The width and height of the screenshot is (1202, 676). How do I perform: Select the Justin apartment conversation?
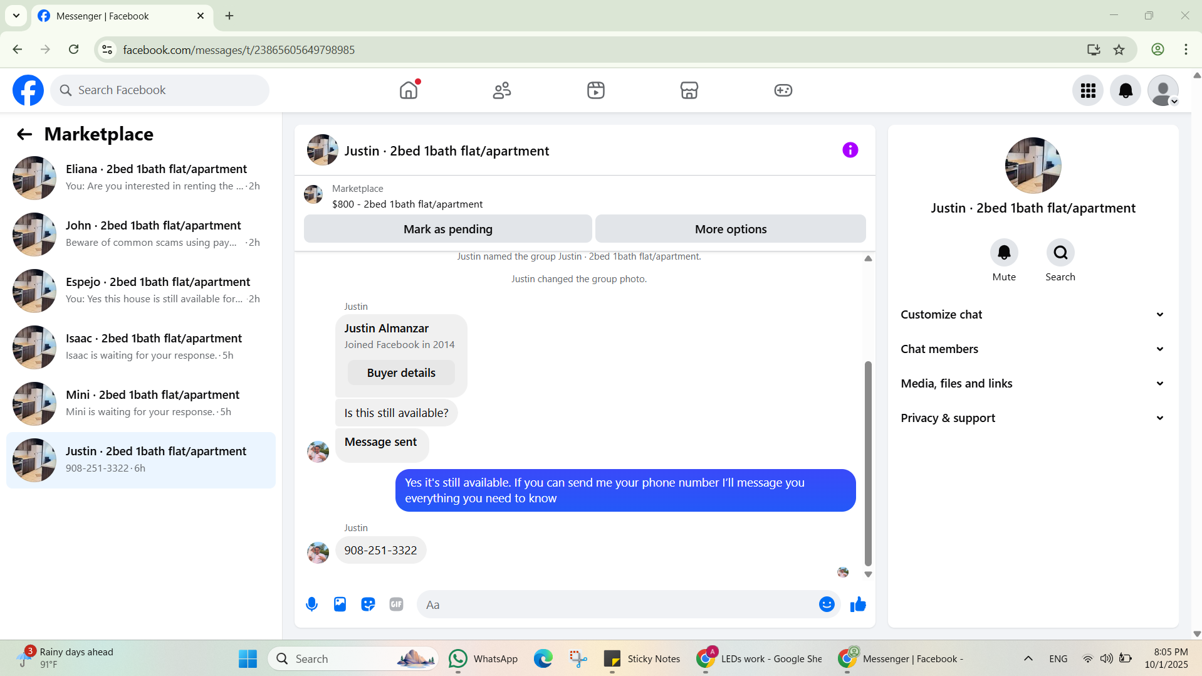(141, 460)
